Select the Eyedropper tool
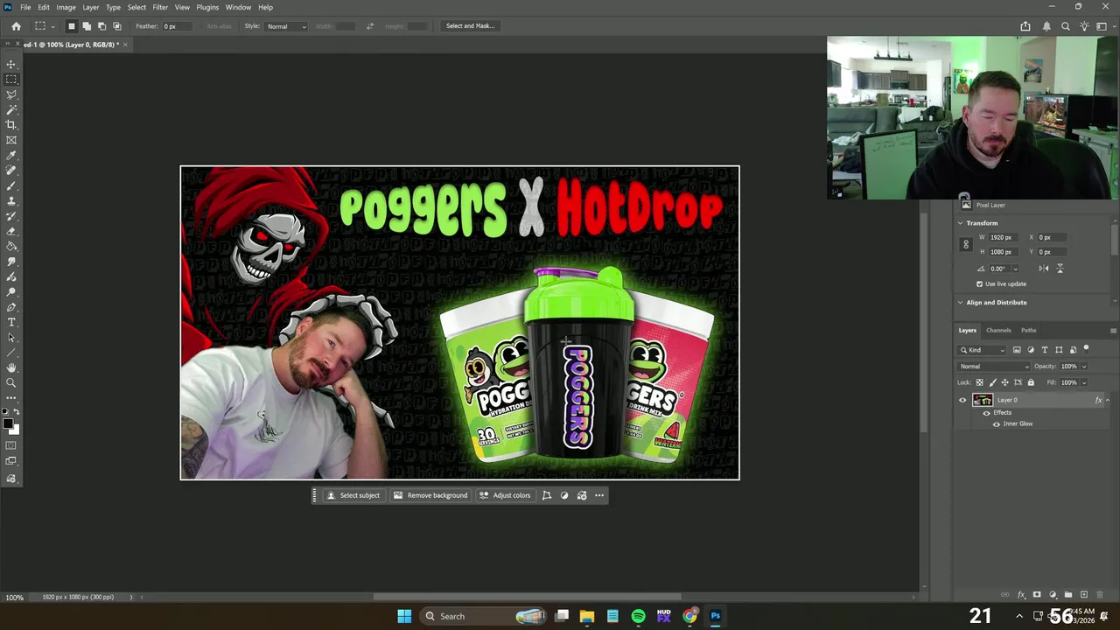Viewport: 1120px width, 630px height. coord(11,156)
